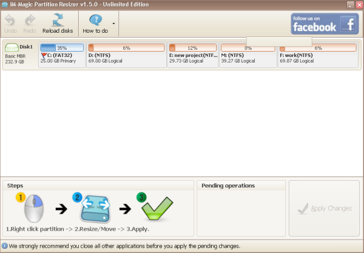Image resolution: width=364 pixels, height=253 pixels.
Task: Minimize the Partition Resizer window
Action: (x=351, y=5)
